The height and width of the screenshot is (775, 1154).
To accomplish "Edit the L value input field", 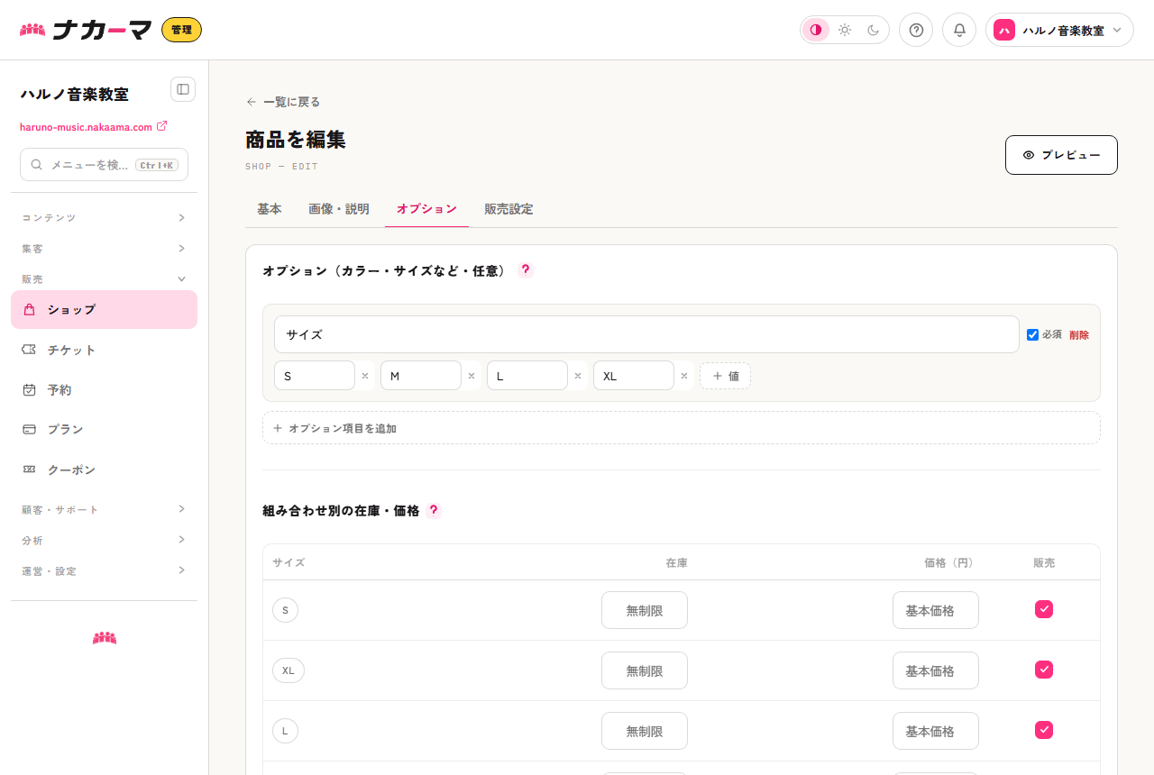I will click(527, 376).
